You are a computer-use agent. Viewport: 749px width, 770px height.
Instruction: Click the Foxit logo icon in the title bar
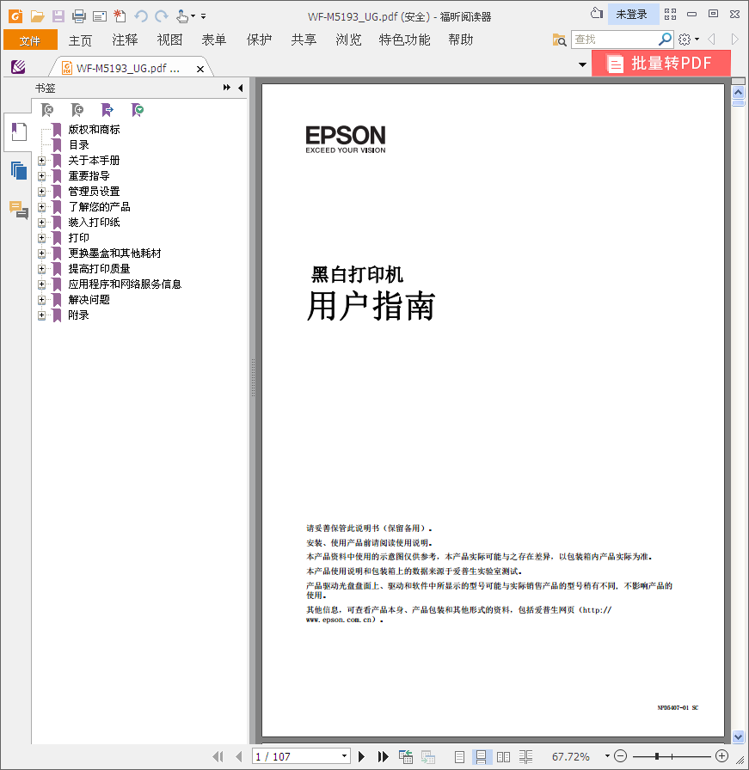[15, 16]
